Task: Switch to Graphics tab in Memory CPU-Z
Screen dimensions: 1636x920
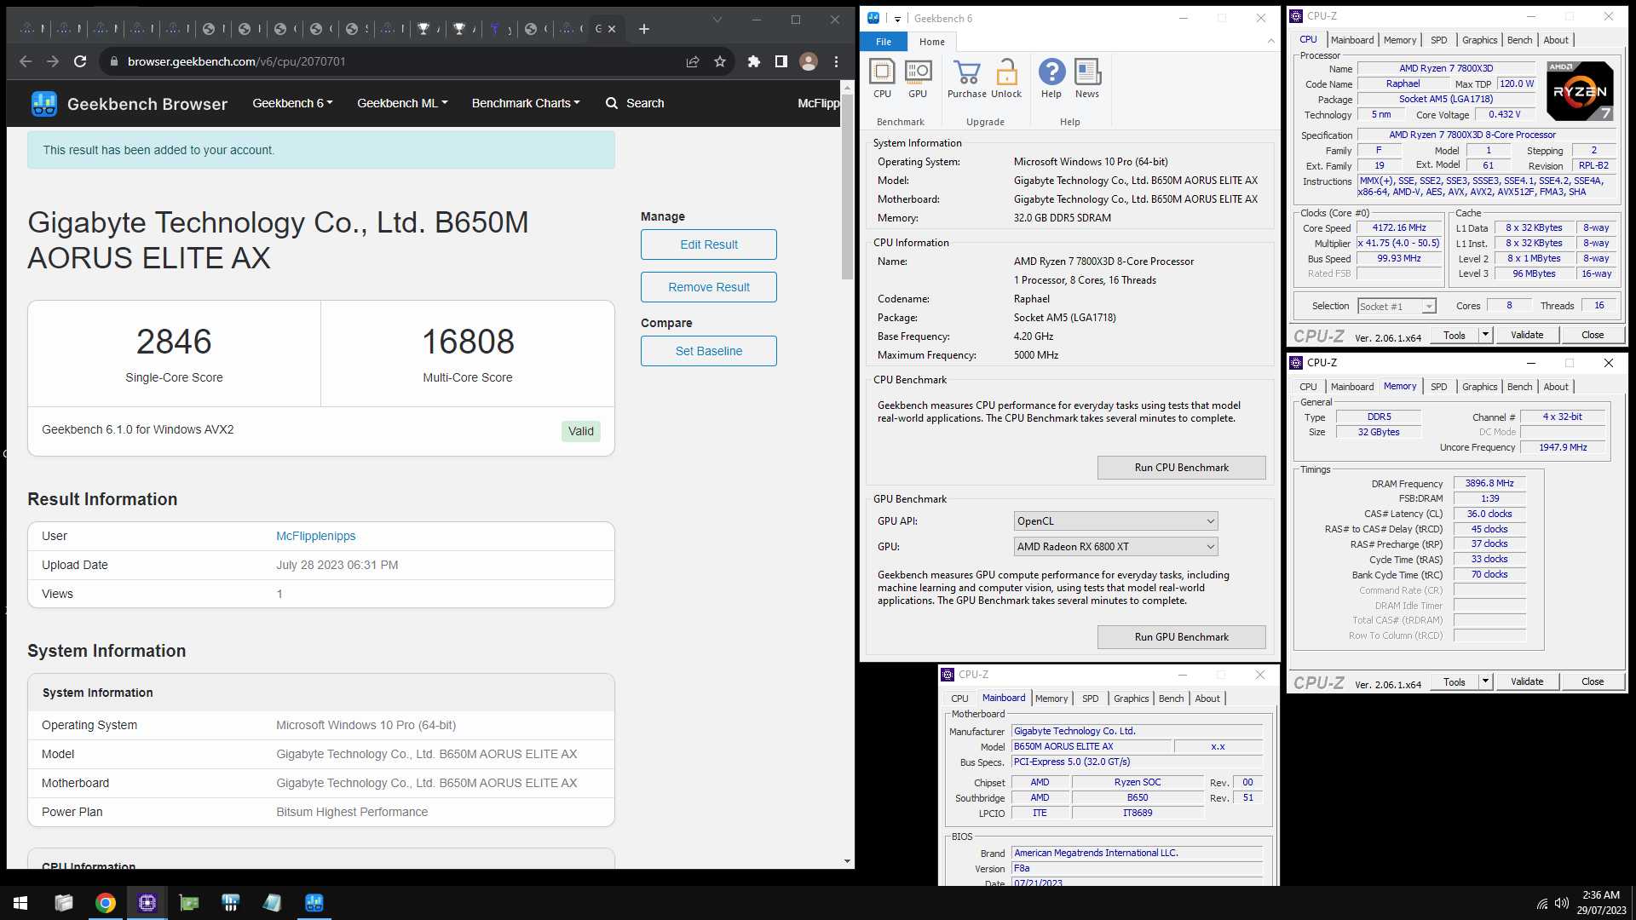Action: 1479,387
